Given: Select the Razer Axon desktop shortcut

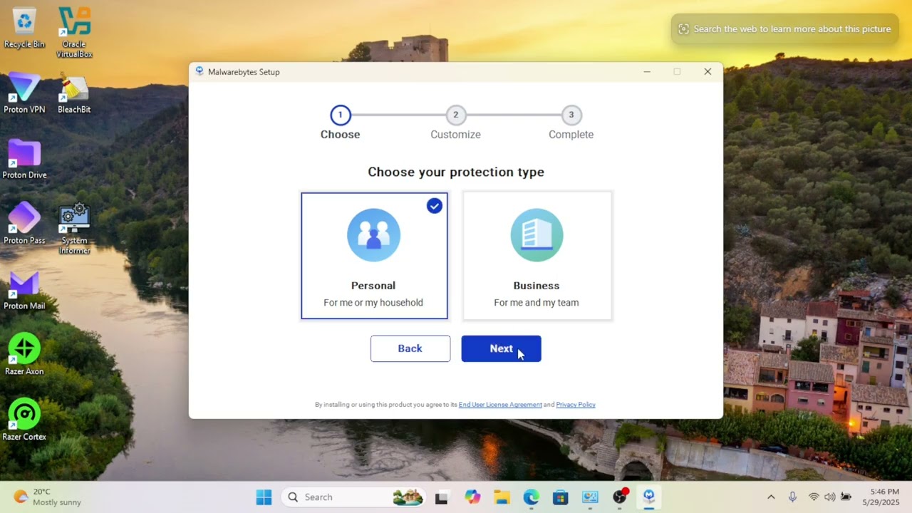Looking at the screenshot, I should [x=24, y=355].
